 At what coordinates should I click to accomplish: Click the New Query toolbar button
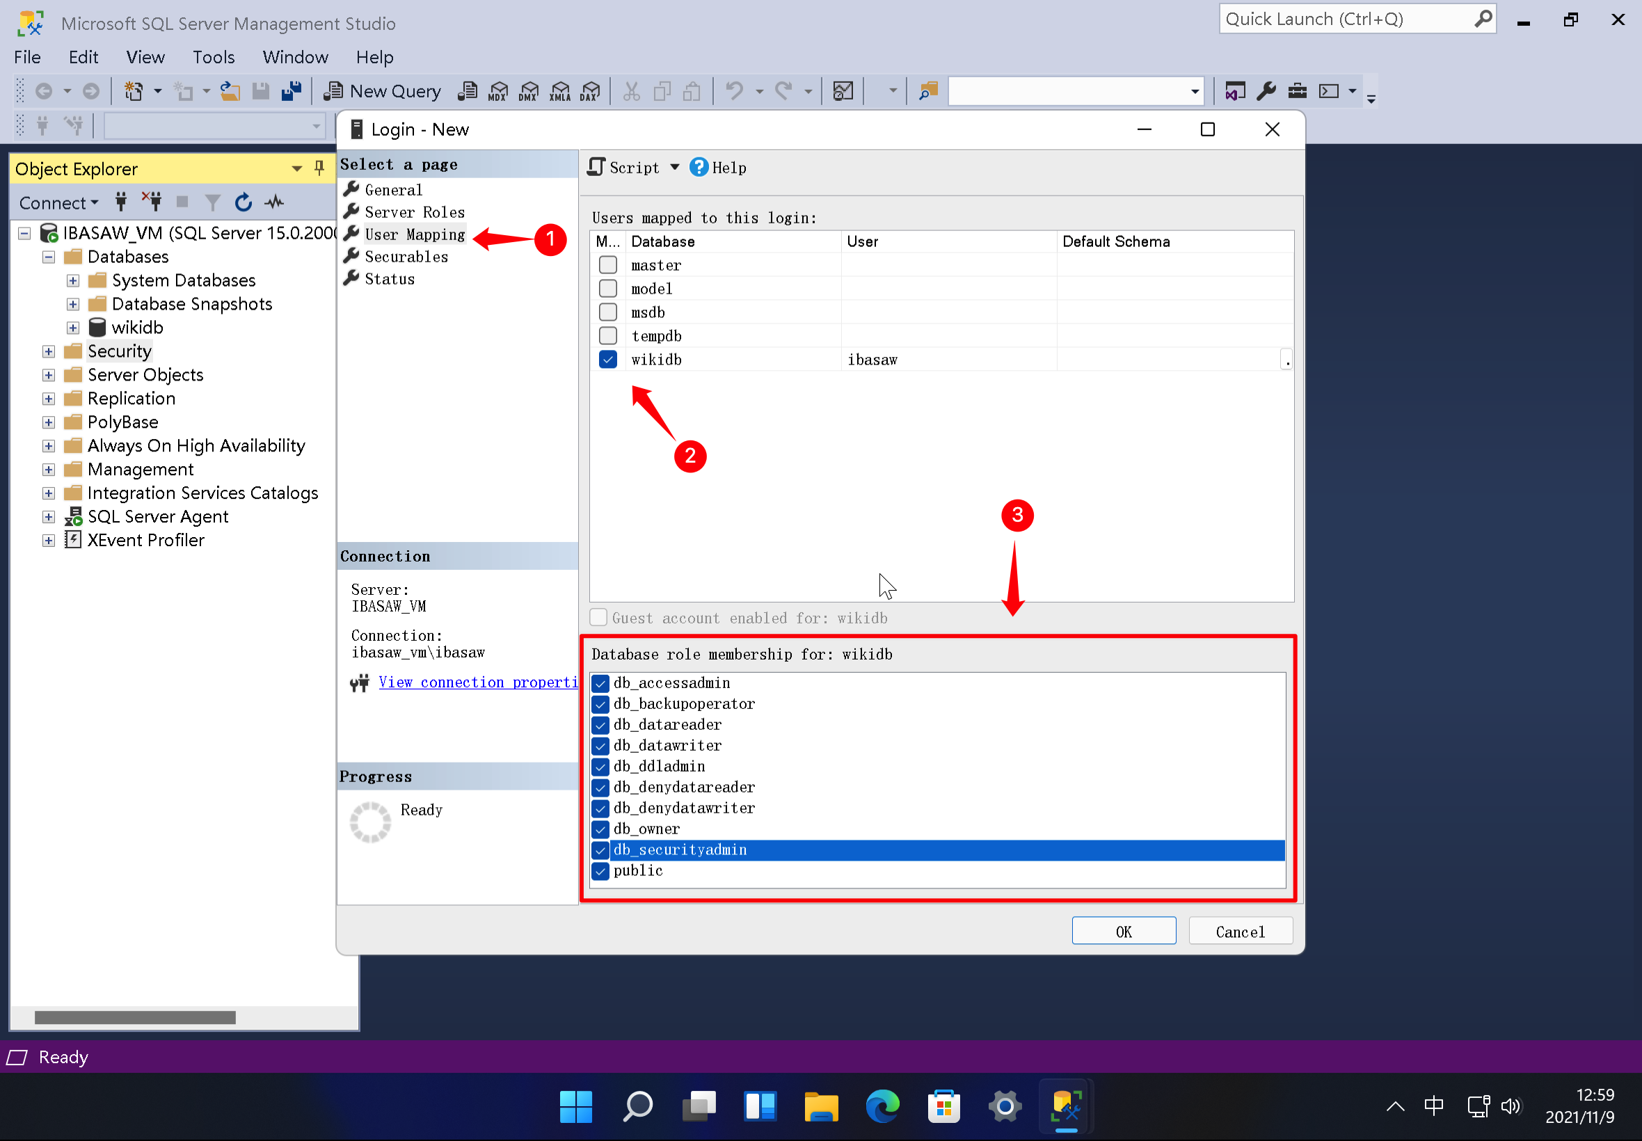[383, 91]
